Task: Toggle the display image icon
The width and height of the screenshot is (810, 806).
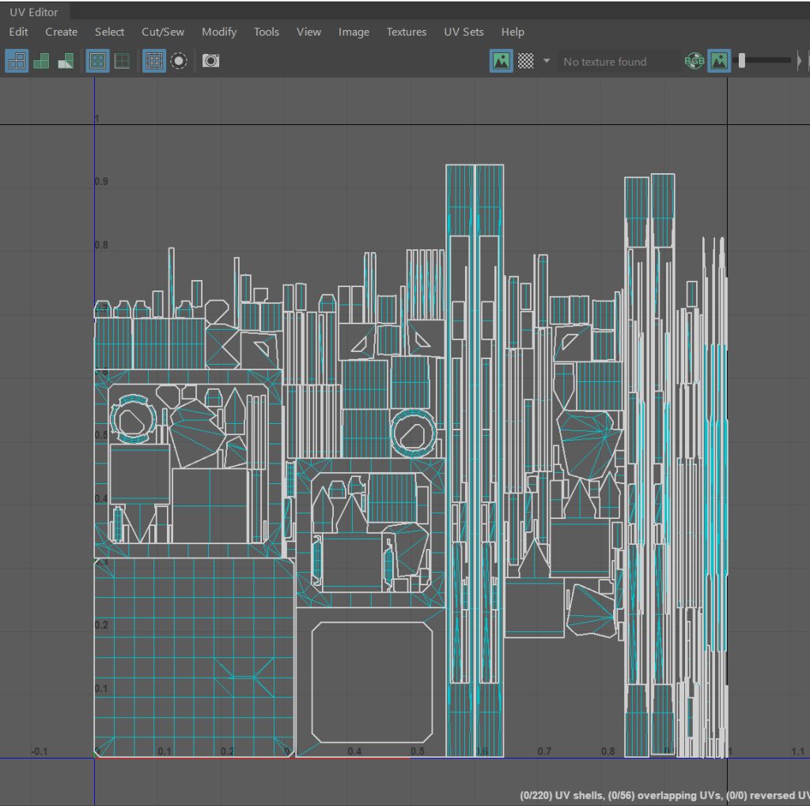Action: (x=501, y=61)
